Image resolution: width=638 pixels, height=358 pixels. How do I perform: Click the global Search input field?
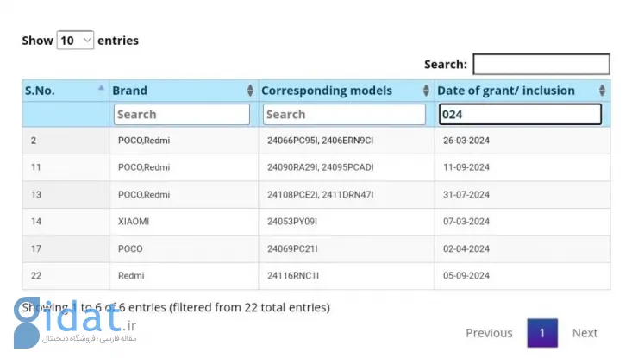(541, 64)
